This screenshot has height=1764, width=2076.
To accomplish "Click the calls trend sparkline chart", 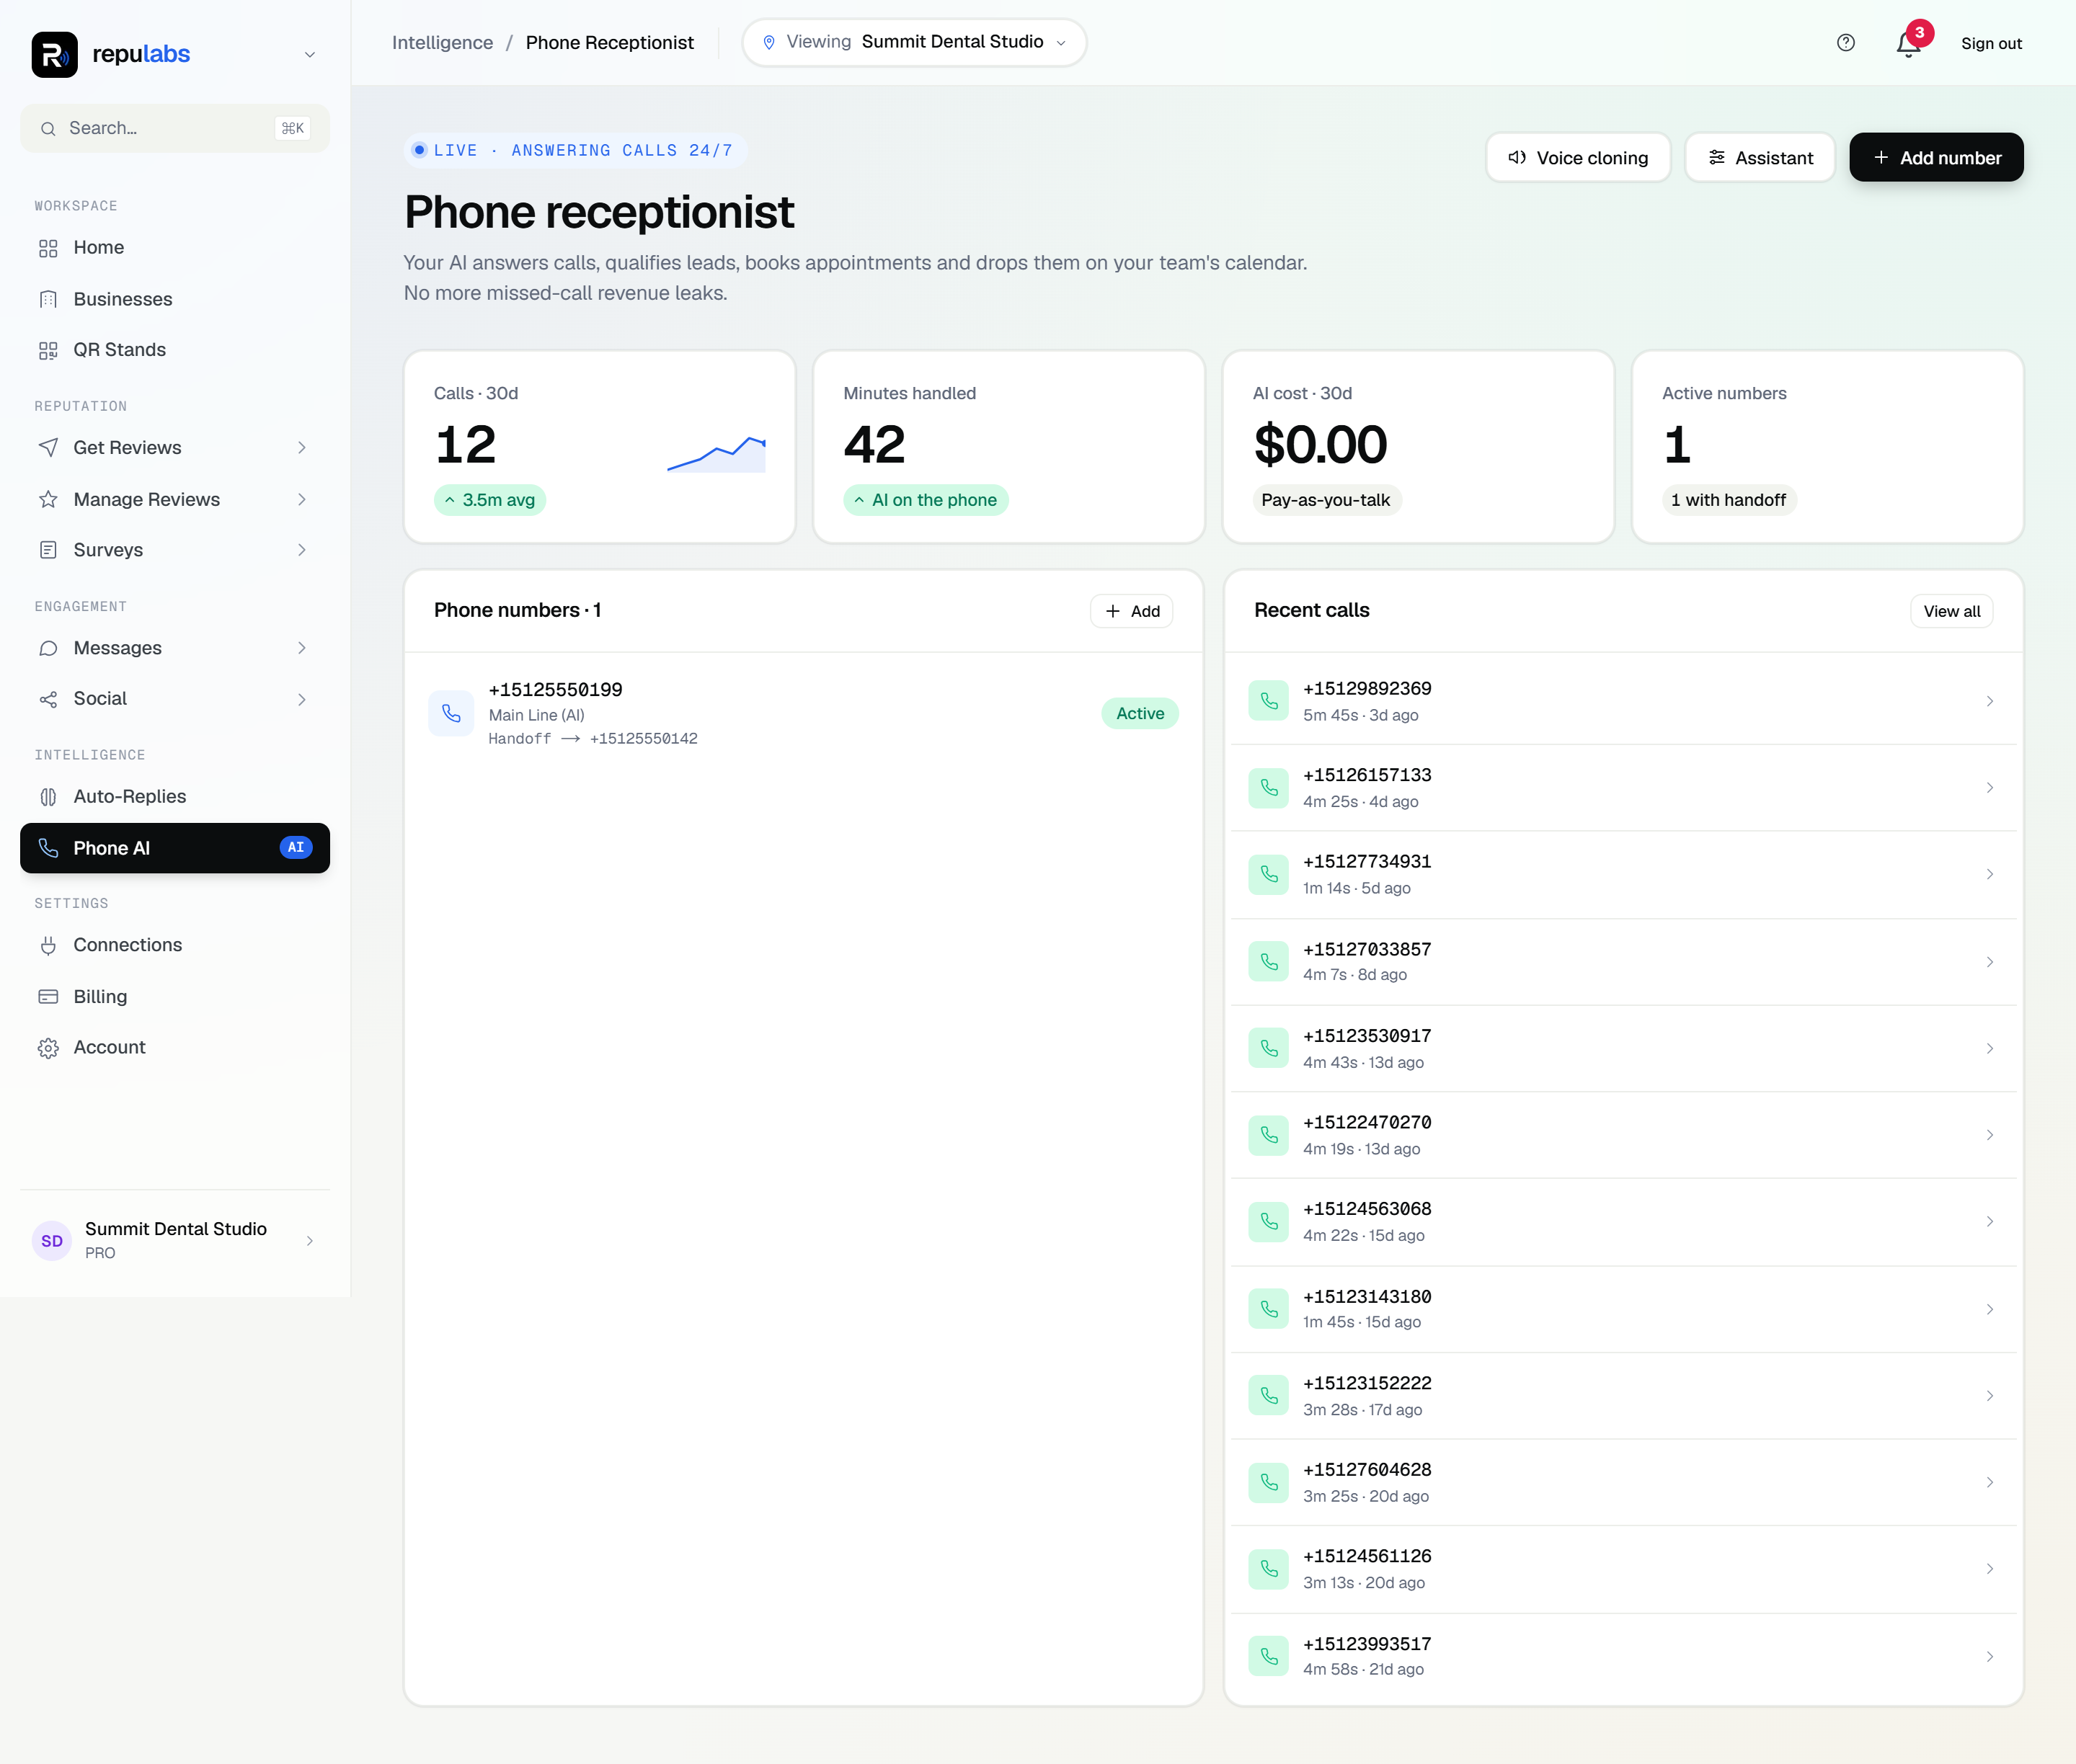I will (x=717, y=454).
